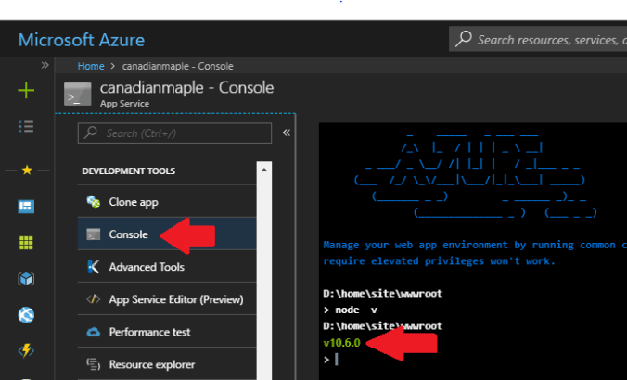Open Performance test menu item
This screenshot has height=380, width=627.
click(x=167, y=332)
